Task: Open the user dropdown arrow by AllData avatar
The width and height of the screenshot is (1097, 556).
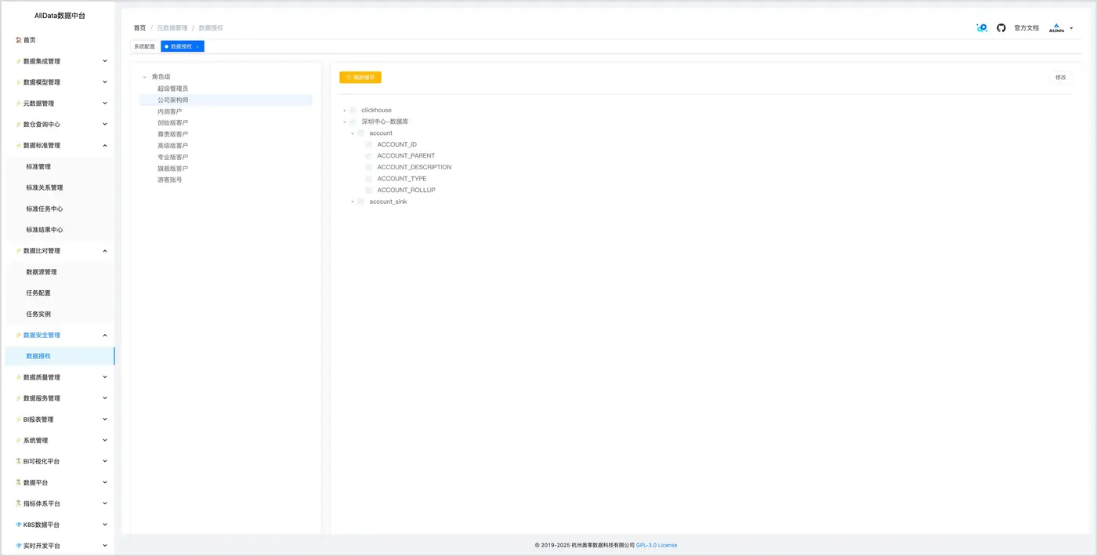Action: click(1071, 28)
